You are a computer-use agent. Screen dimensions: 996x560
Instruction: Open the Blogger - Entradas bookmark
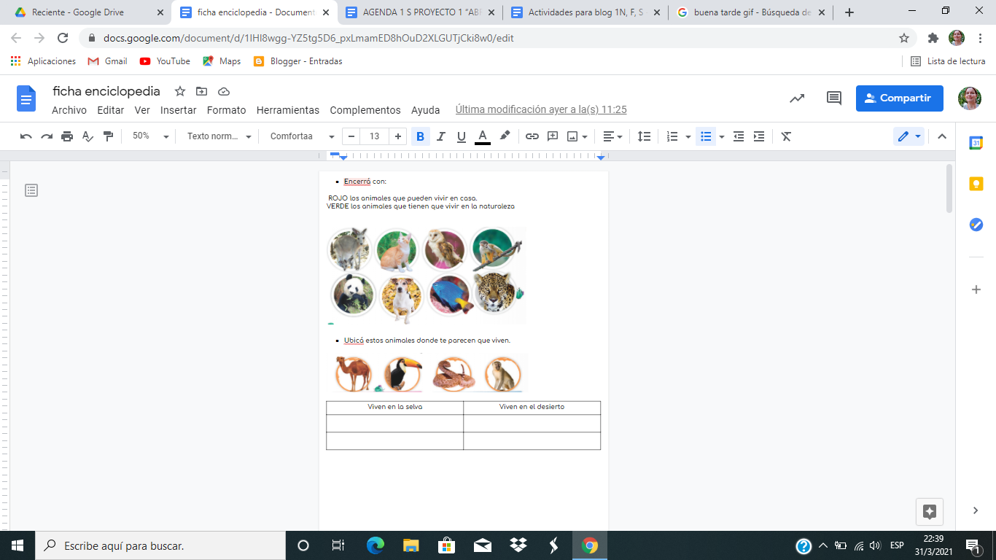tap(298, 61)
